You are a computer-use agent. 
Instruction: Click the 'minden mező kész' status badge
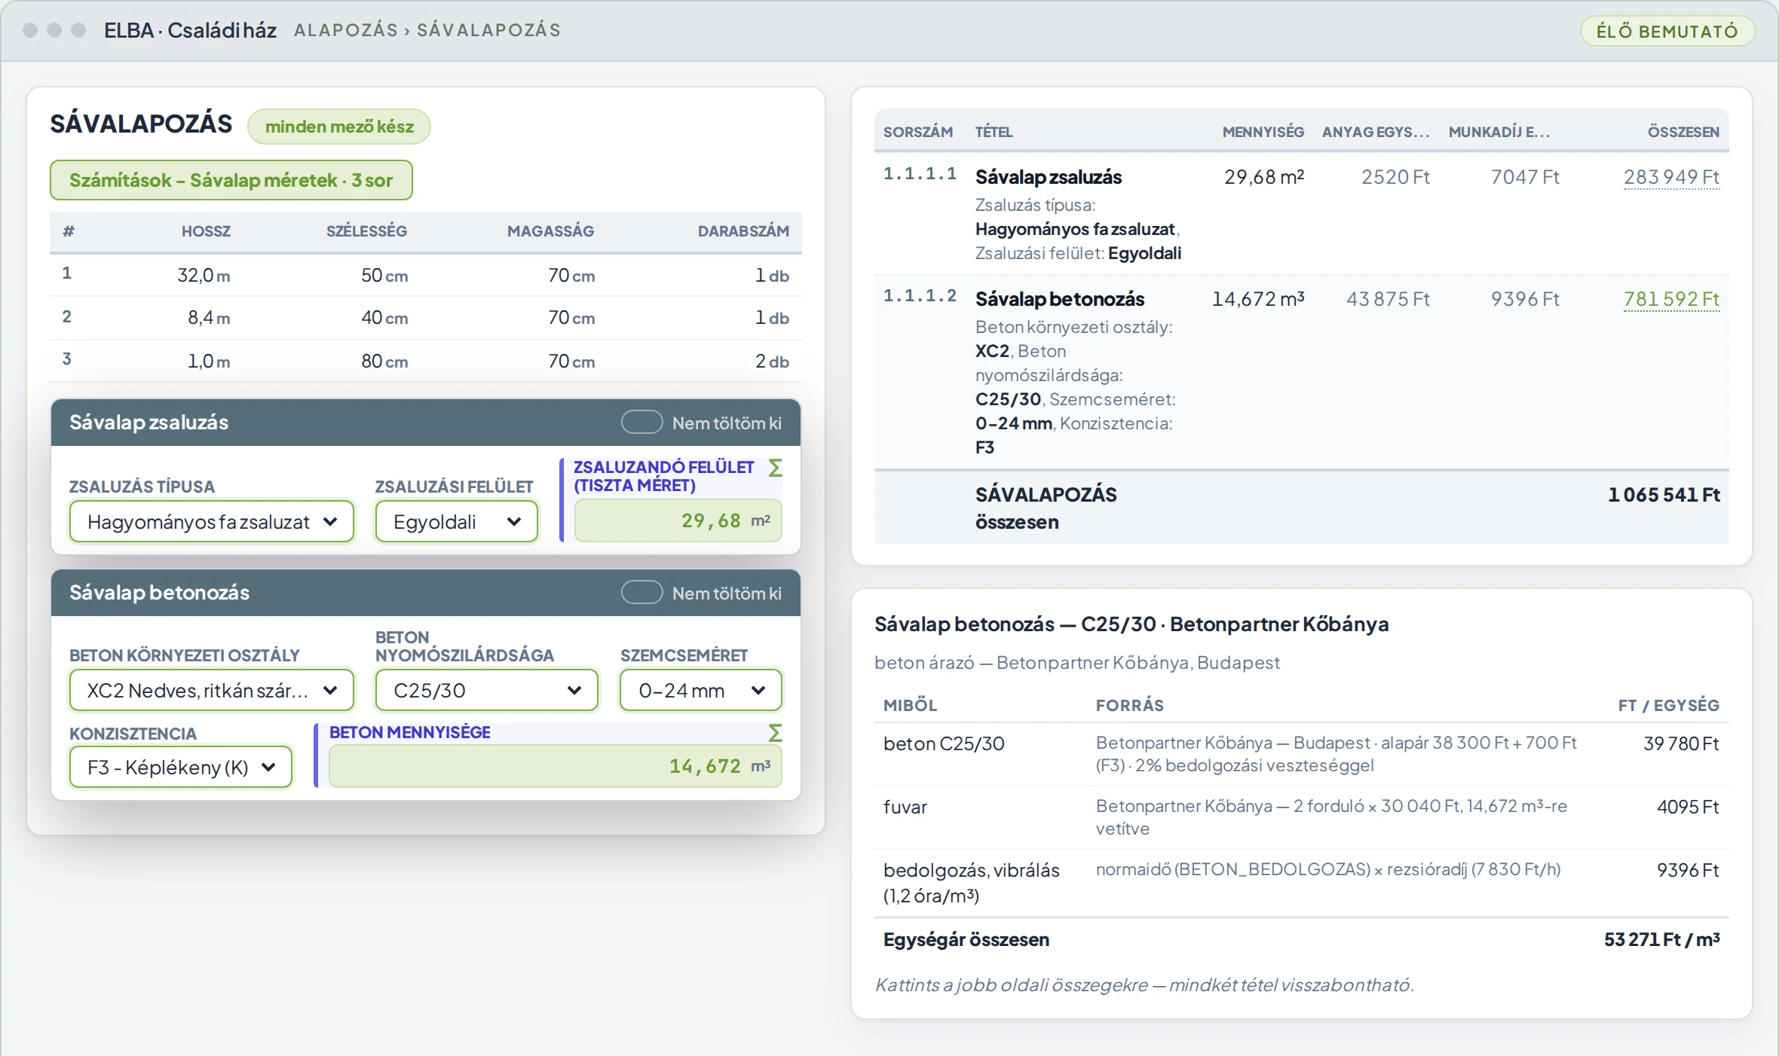(339, 127)
